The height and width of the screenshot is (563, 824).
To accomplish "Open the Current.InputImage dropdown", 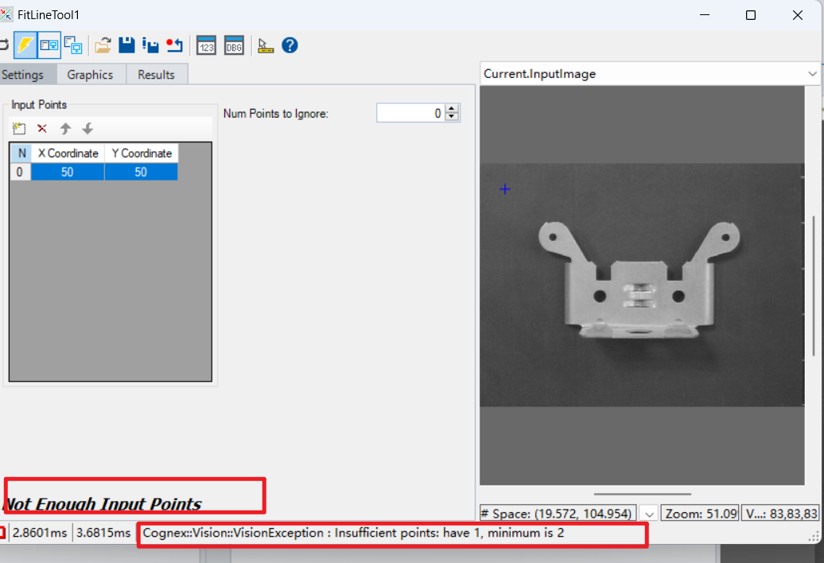I will (812, 74).
